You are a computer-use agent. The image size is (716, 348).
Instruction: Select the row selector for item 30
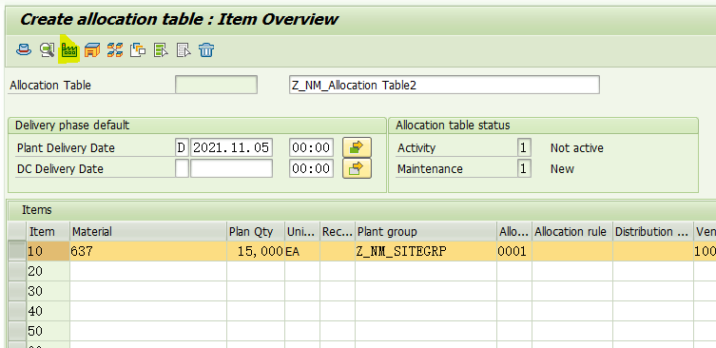pyautogui.click(x=17, y=291)
